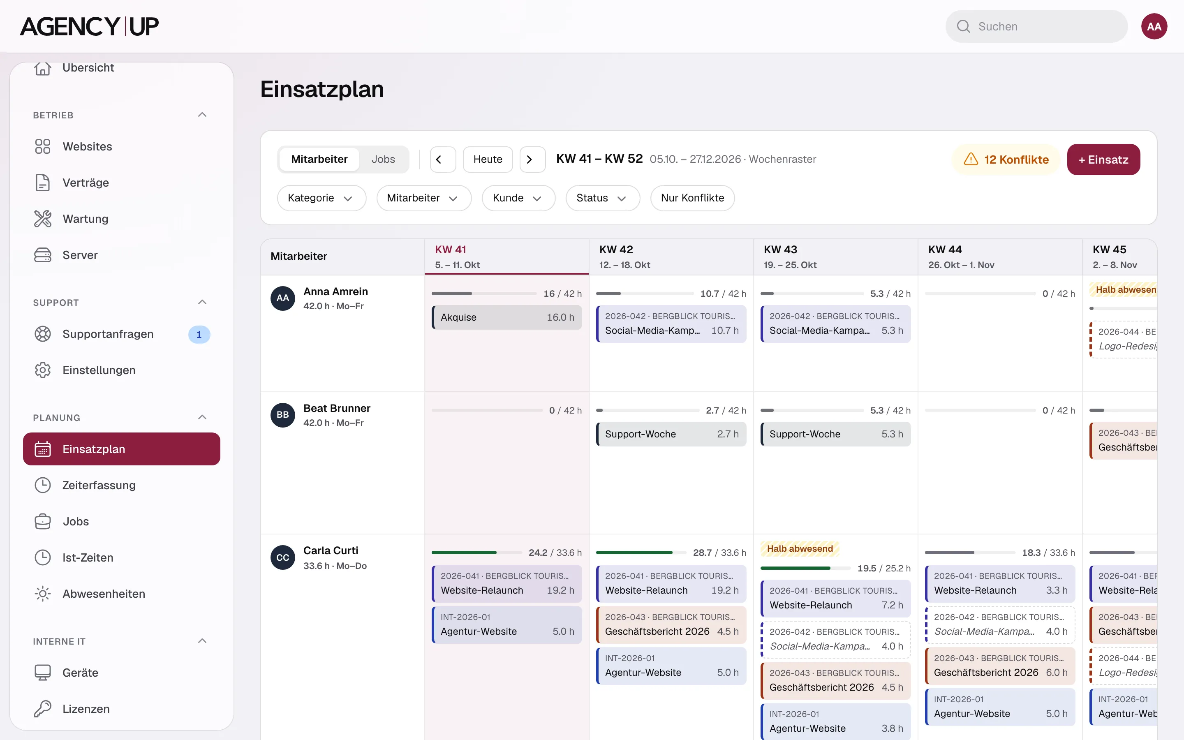This screenshot has height=740, width=1184.
Task: Click the Suchen search field
Action: 1036,26
